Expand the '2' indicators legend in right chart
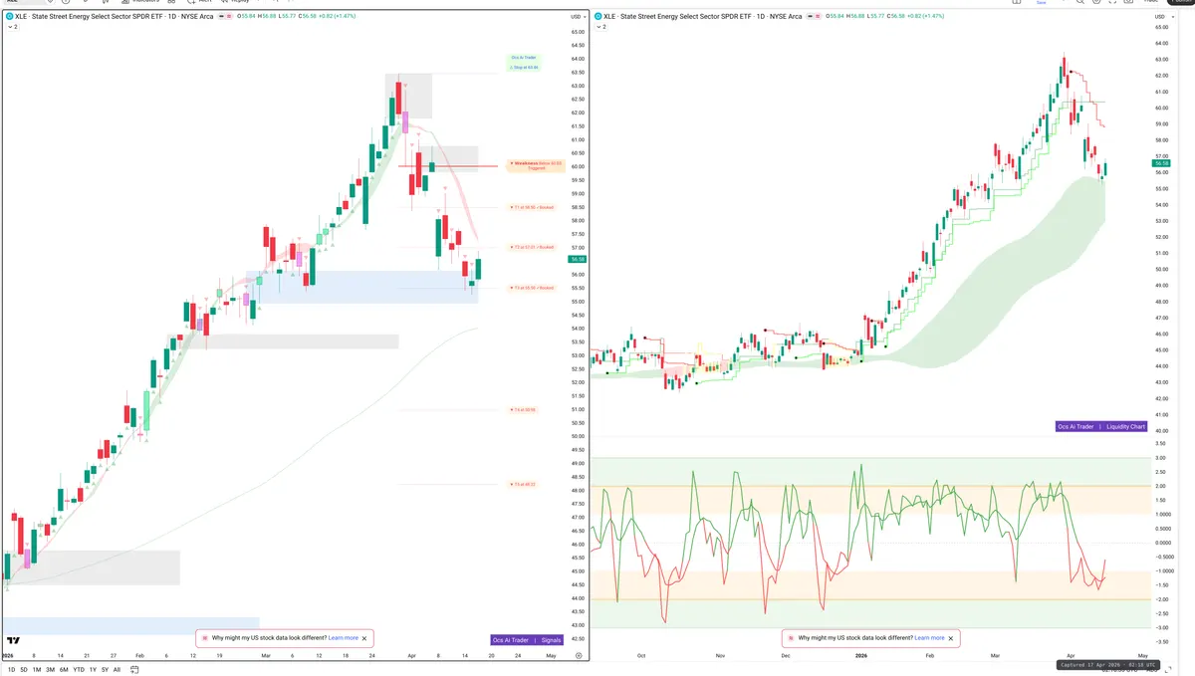 599,27
